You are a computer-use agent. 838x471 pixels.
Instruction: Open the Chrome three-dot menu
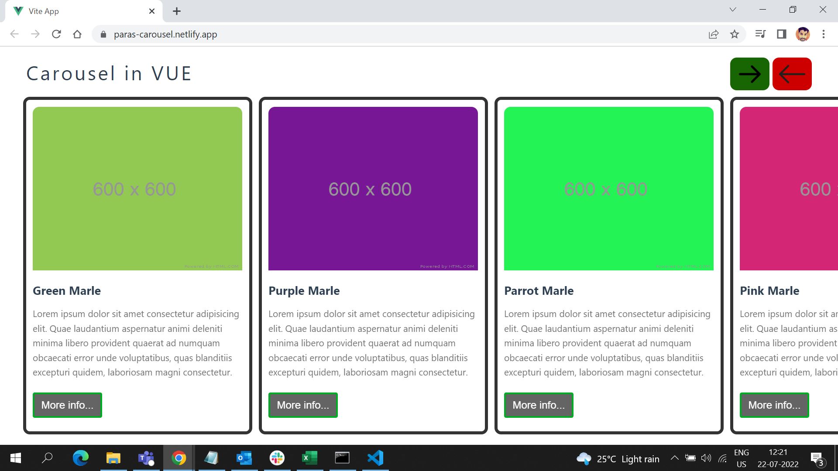pyautogui.click(x=824, y=34)
